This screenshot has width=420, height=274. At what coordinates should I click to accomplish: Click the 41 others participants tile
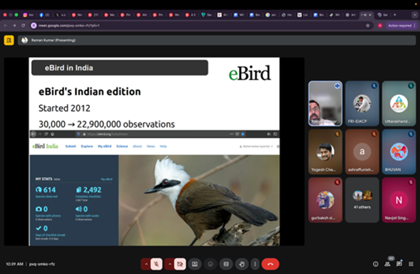pos(362,199)
